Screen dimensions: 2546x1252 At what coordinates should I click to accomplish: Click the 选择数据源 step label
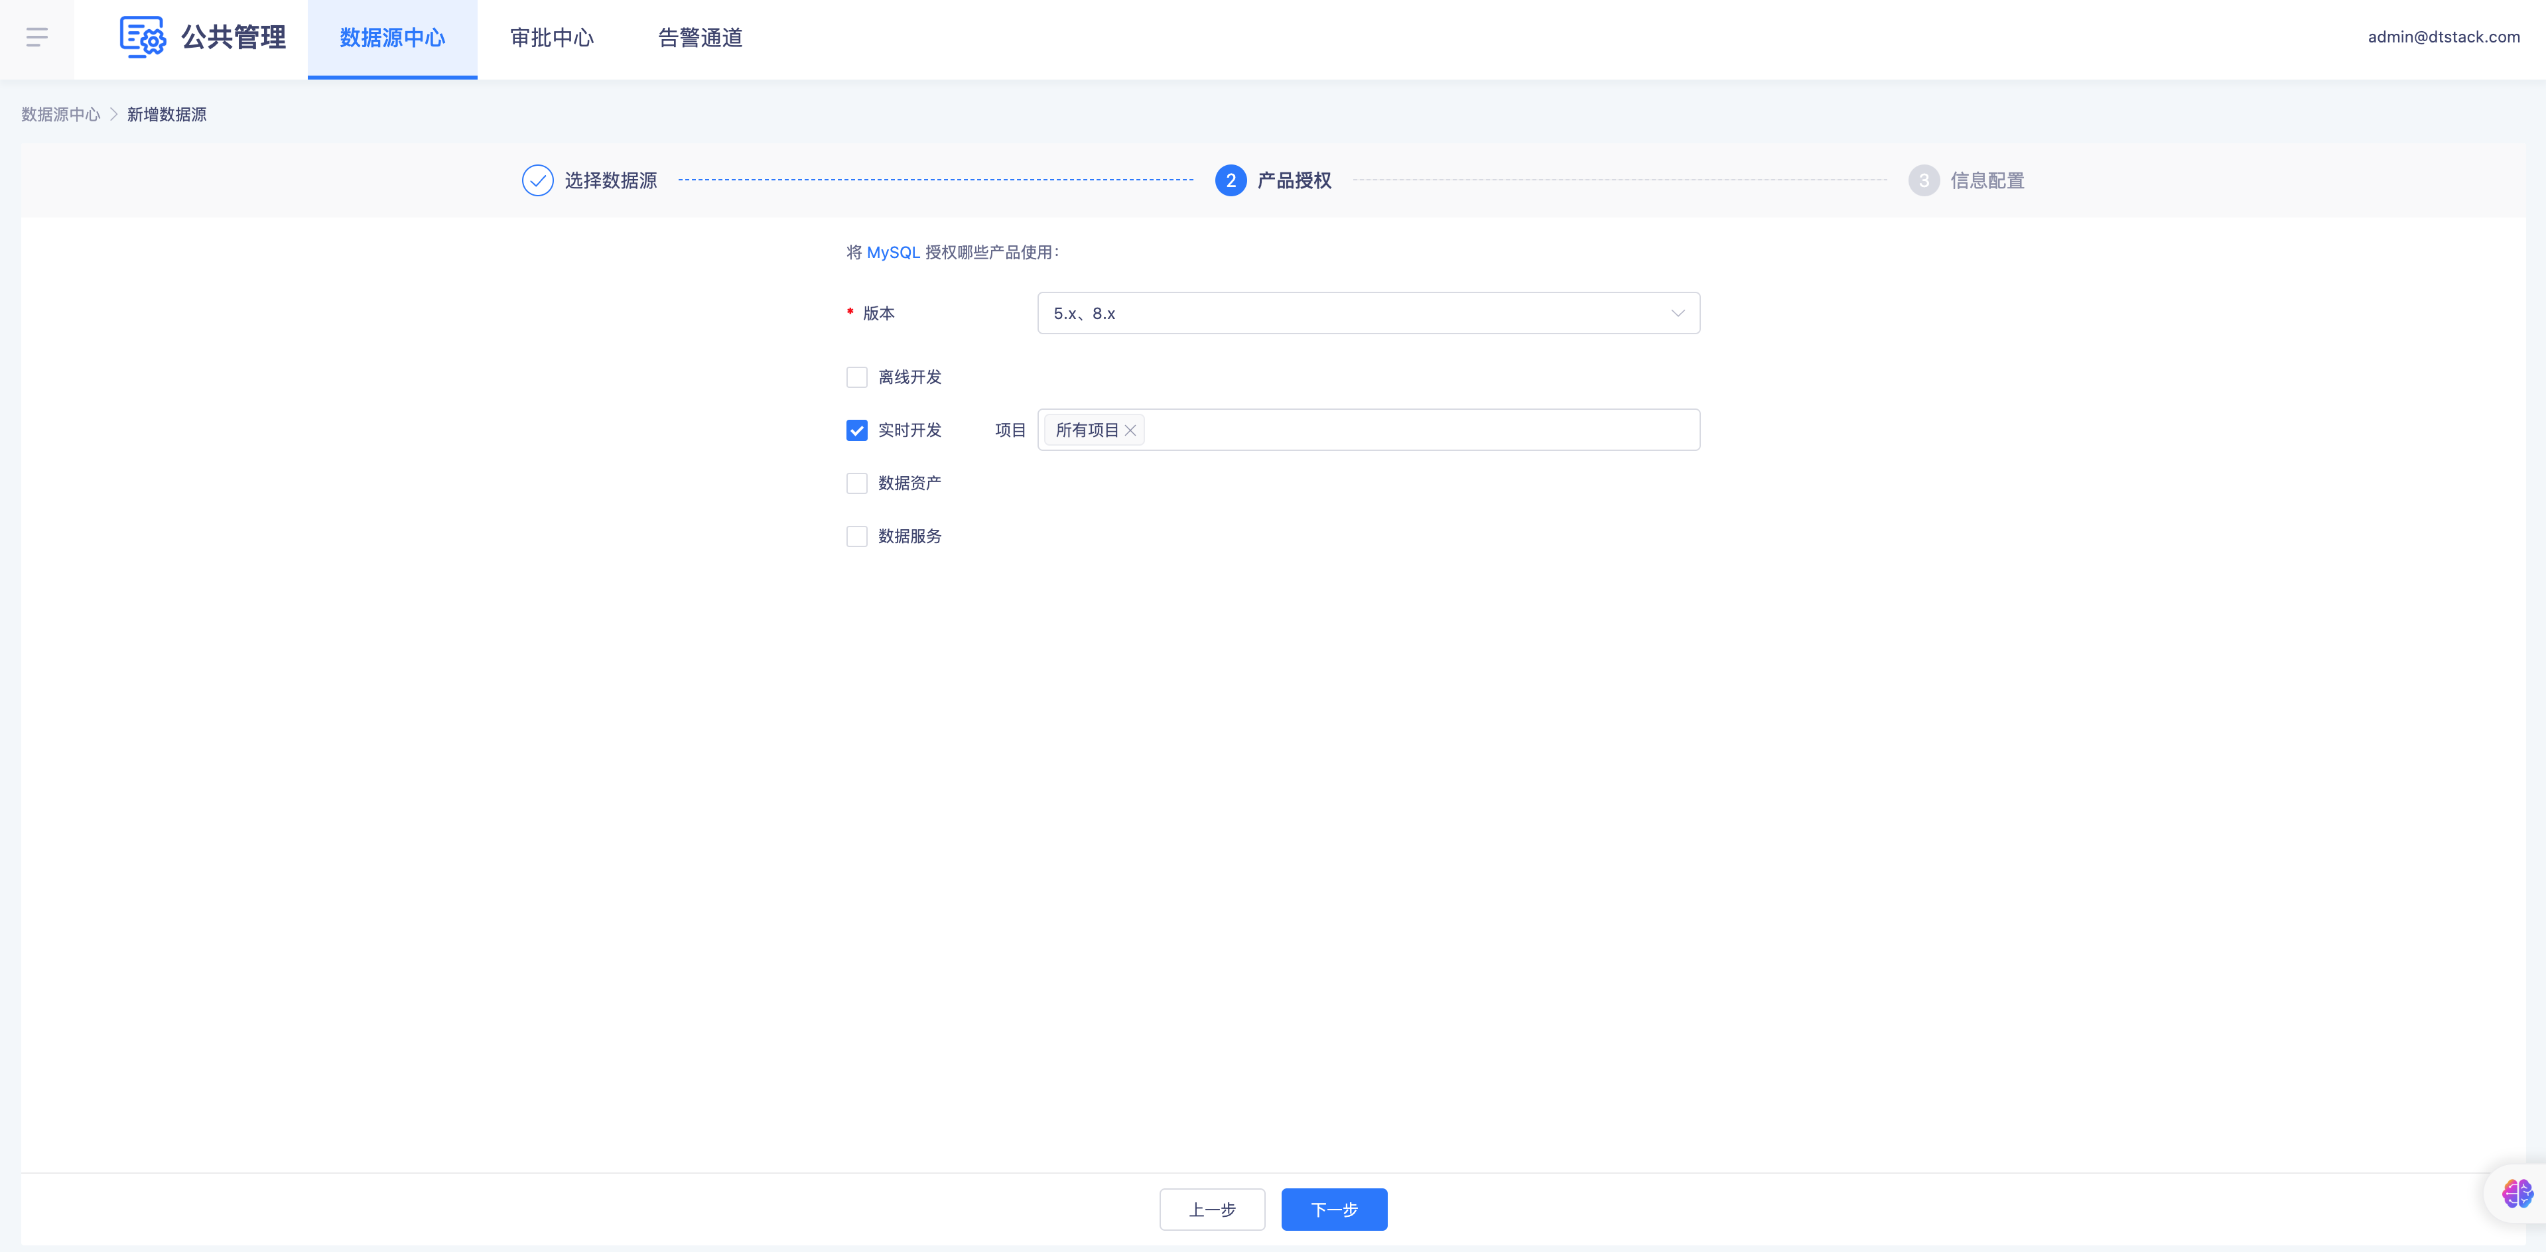[x=611, y=181]
